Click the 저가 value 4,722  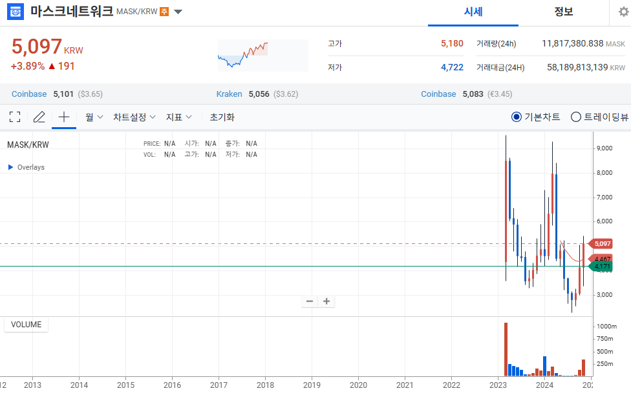coord(452,67)
